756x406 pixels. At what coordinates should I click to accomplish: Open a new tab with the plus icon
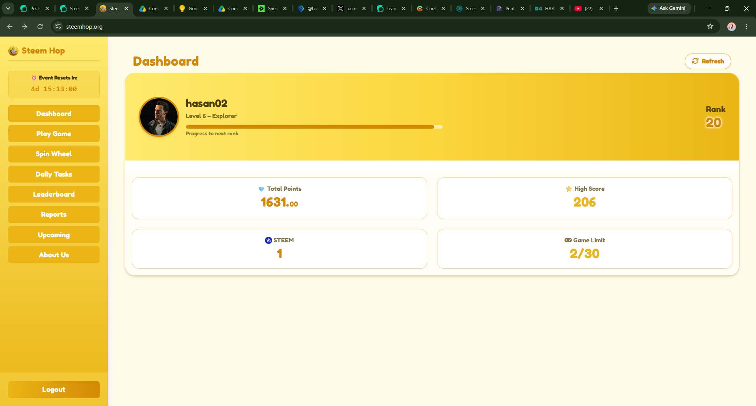[616, 8]
